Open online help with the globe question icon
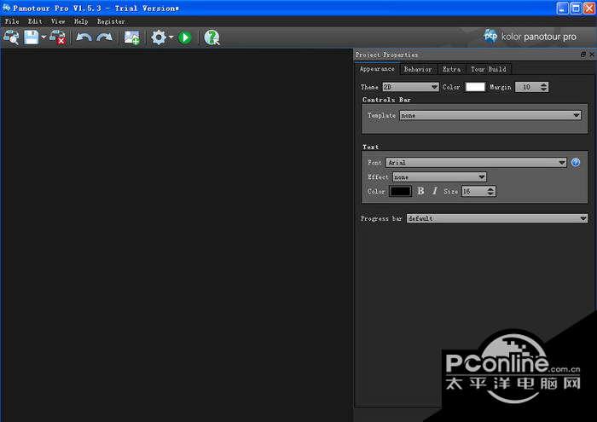597x422 pixels. coord(212,38)
